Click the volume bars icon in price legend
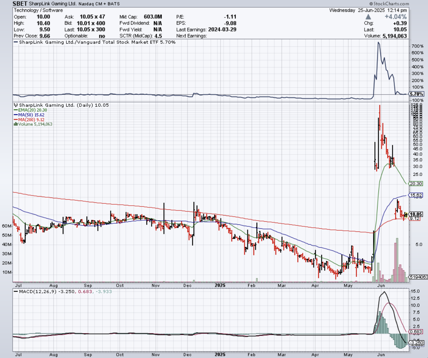This screenshot has width=428, height=358. coord(16,124)
